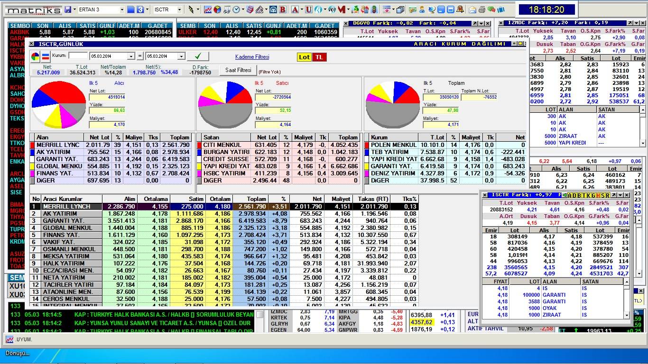Click the printer icon in toolbar
The height and width of the screenshot is (364, 648).
point(482,9)
